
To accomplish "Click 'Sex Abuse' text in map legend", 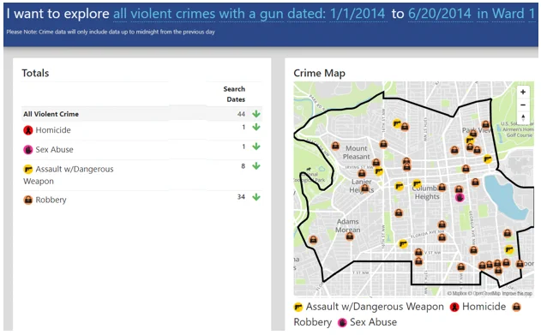I will [373, 323].
